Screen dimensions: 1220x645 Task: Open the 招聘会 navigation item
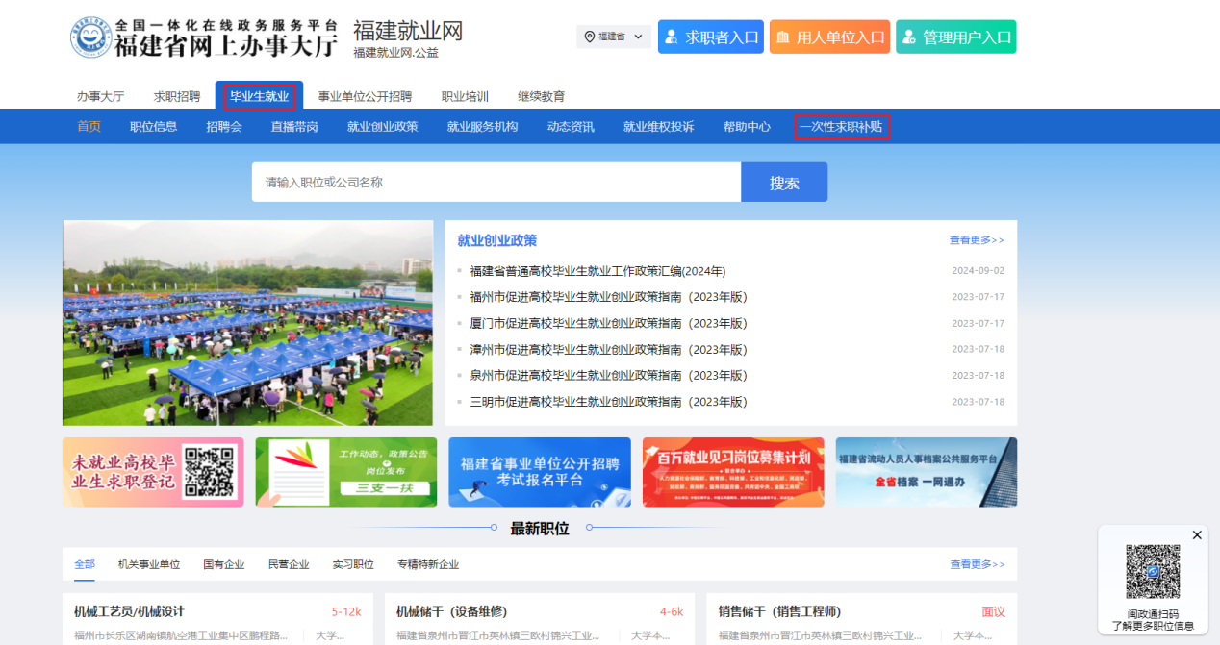[223, 127]
